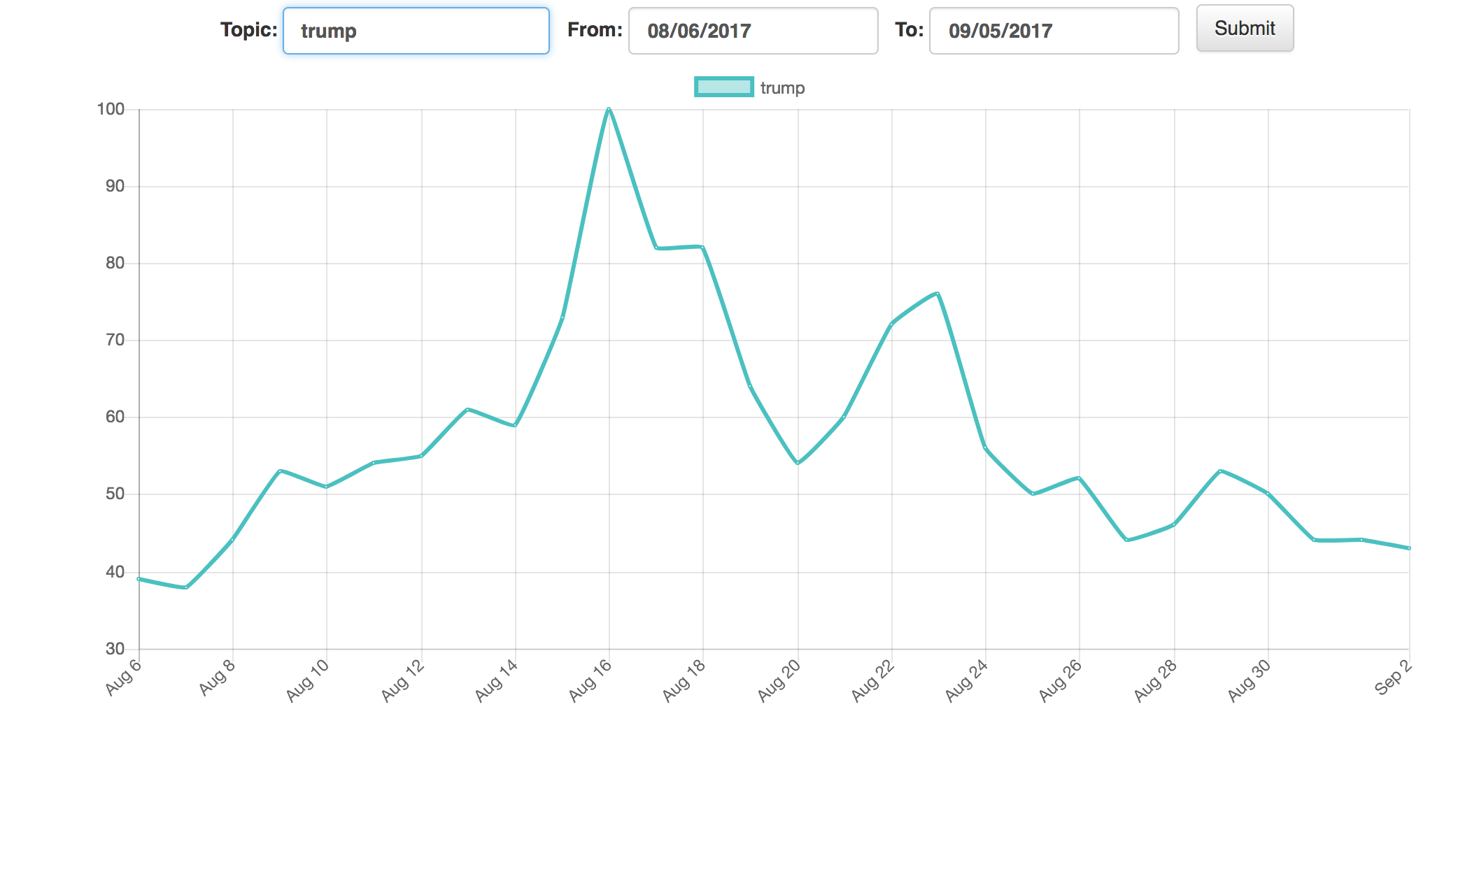The height and width of the screenshot is (881, 1472).
Task: Click the data point at Aug 29
Action: pyautogui.click(x=1220, y=471)
